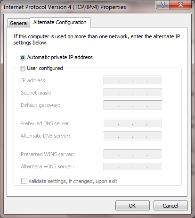Close the TCP/IPv4 Properties dialog
Viewport: 195px width, 218px height.
[180, 5]
